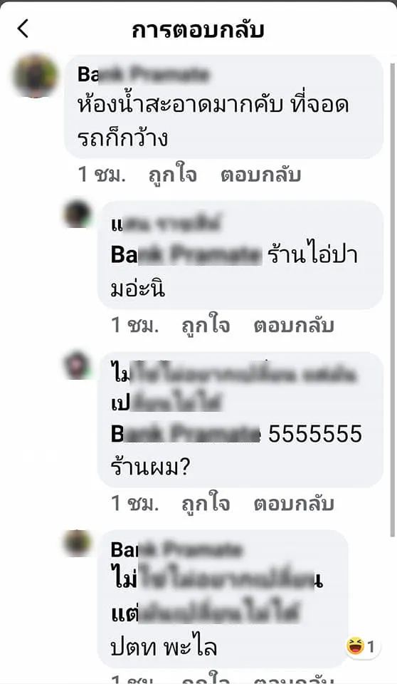Like the reply saying ร้านผม?
The height and width of the screenshot is (684, 397).
pyautogui.click(x=206, y=504)
